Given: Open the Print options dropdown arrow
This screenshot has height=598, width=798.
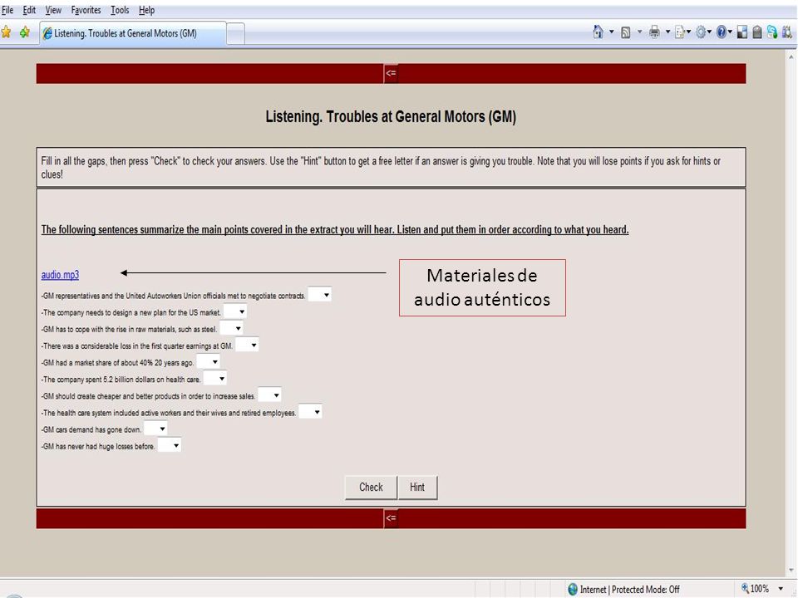Looking at the screenshot, I should pyautogui.click(x=667, y=32).
